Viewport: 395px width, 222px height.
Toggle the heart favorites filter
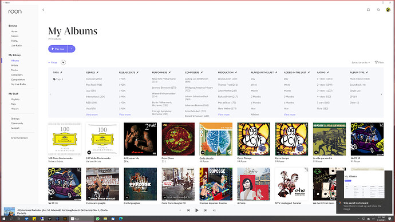tap(63, 62)
